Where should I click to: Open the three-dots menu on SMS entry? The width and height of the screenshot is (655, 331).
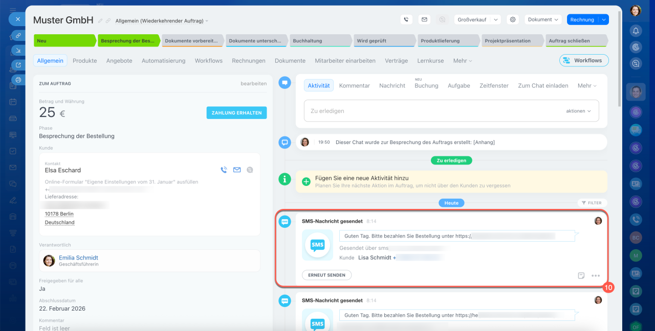tap(595, 275)
